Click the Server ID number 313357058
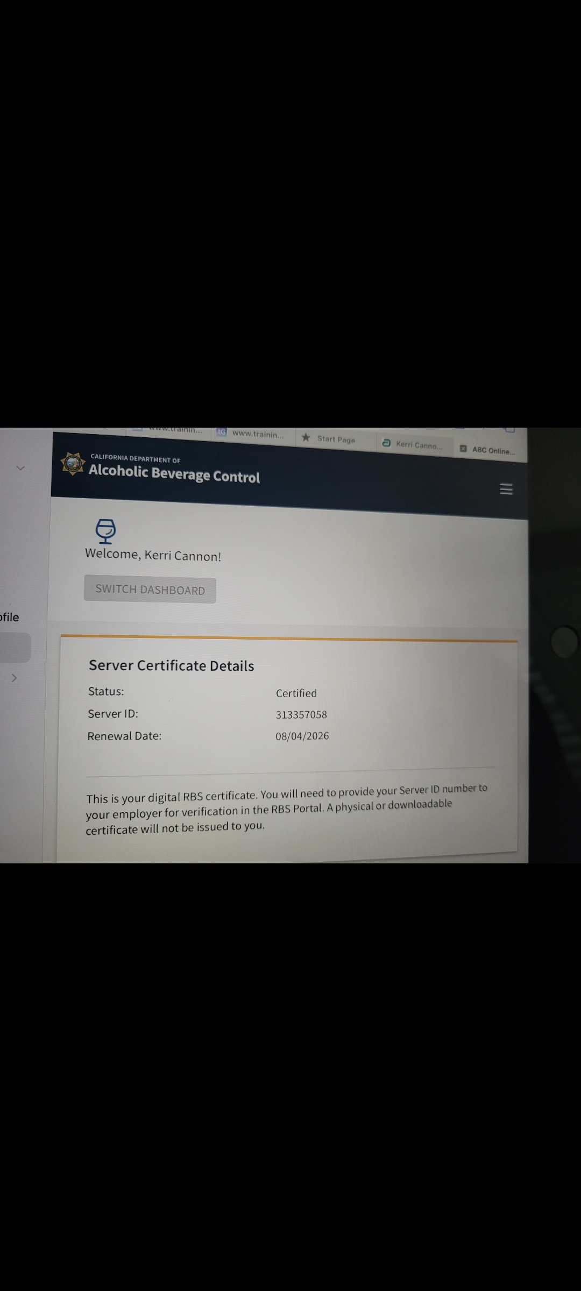Image resolution: width=581 pixels, height=1291 pixels. tap(301, 714)
